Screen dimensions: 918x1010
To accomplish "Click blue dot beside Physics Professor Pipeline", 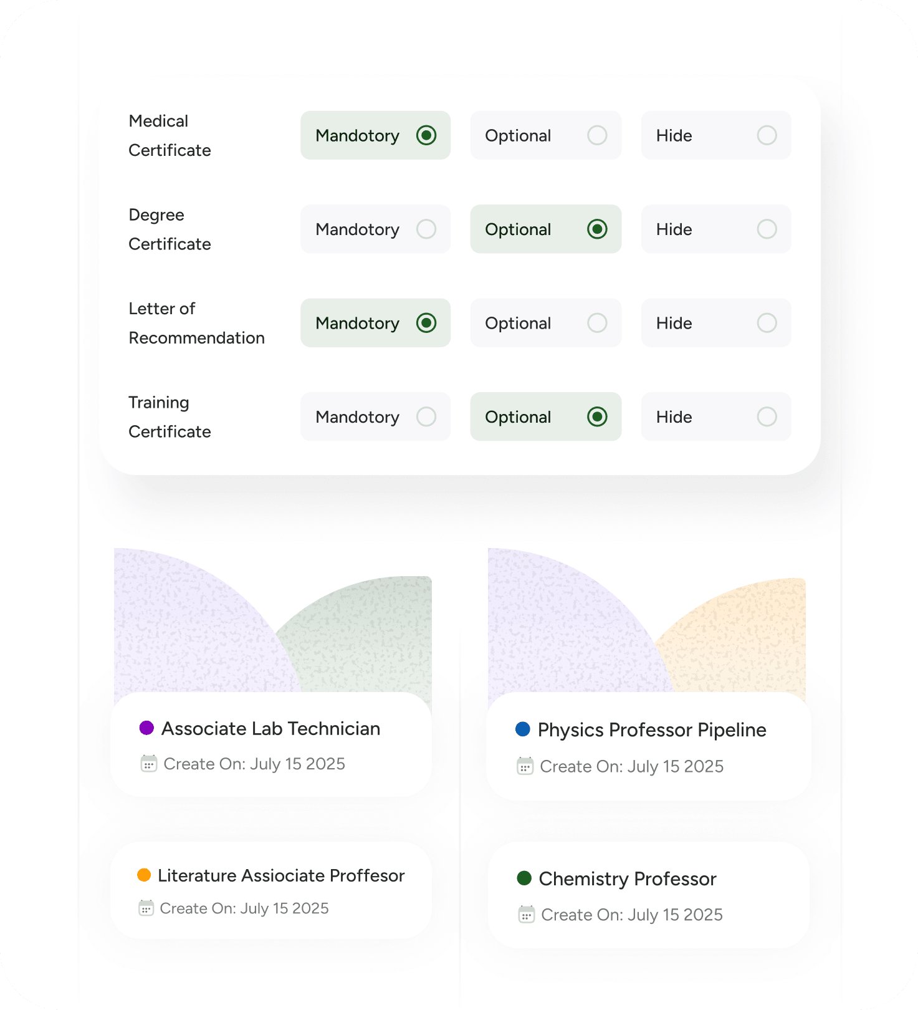I will coord(523,729).
